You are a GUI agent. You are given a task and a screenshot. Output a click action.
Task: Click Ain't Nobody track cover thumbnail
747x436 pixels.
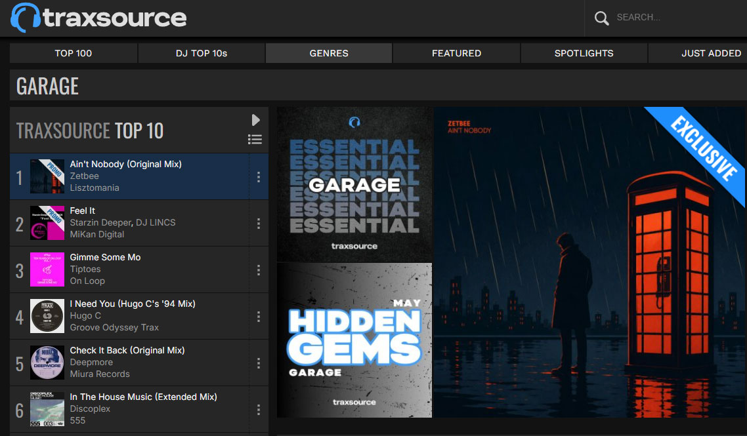(47, 176)
